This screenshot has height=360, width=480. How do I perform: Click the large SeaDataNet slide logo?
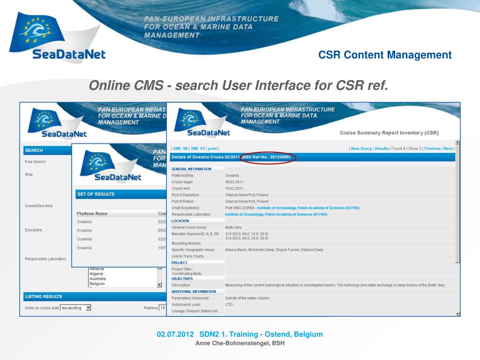[x=57, y=37]
